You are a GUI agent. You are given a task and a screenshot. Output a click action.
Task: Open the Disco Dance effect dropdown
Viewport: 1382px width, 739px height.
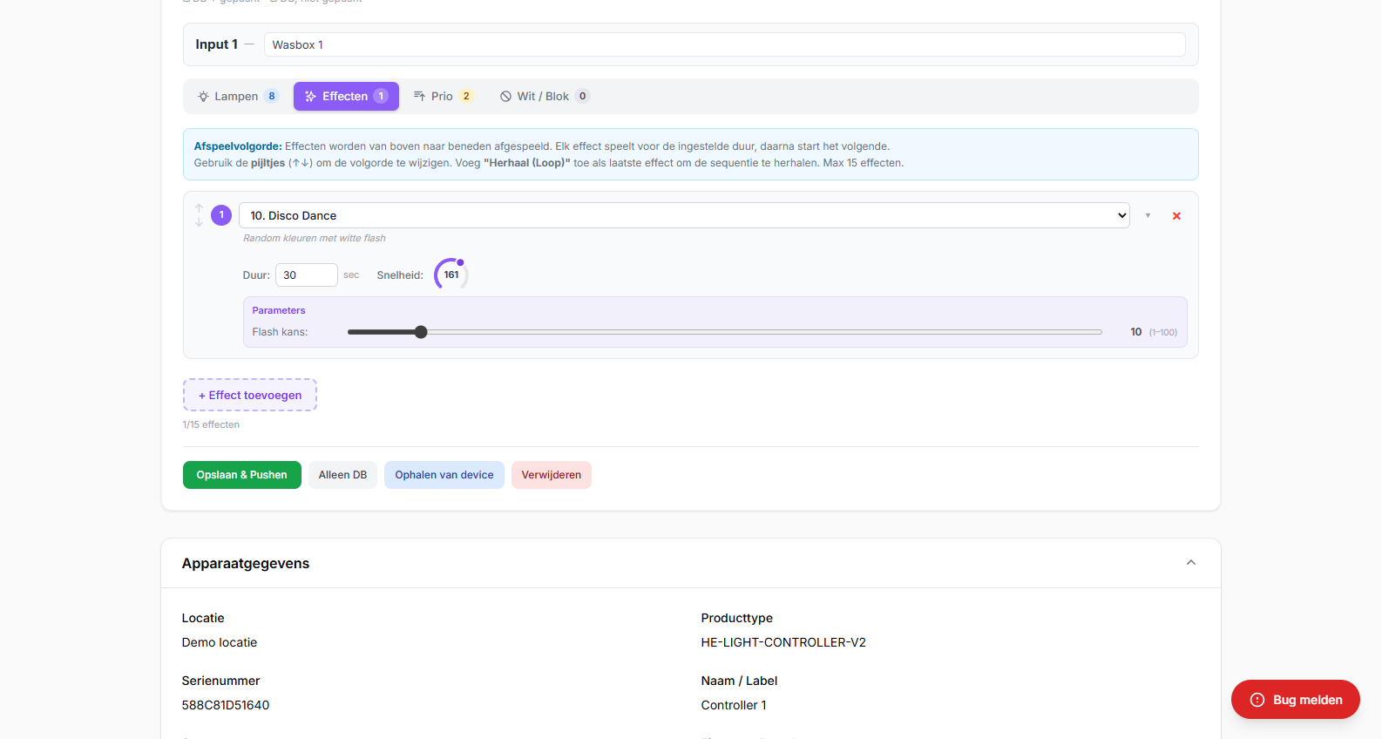pyautogui.click(x=683, y=215)
